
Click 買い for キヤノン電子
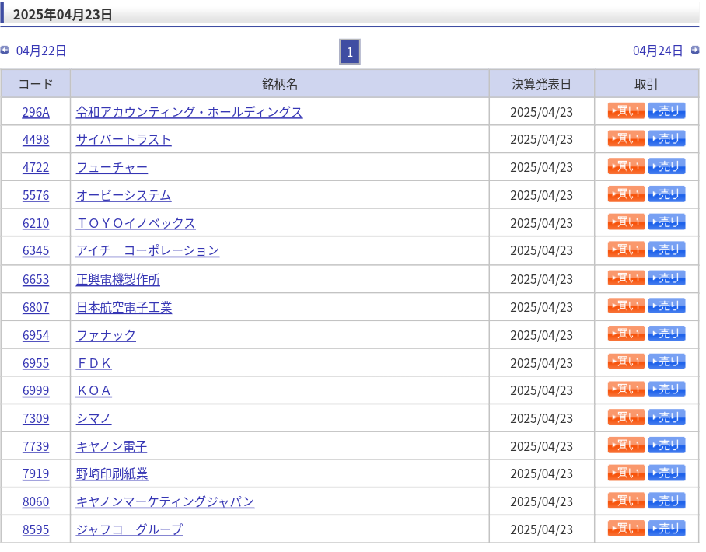626,445
